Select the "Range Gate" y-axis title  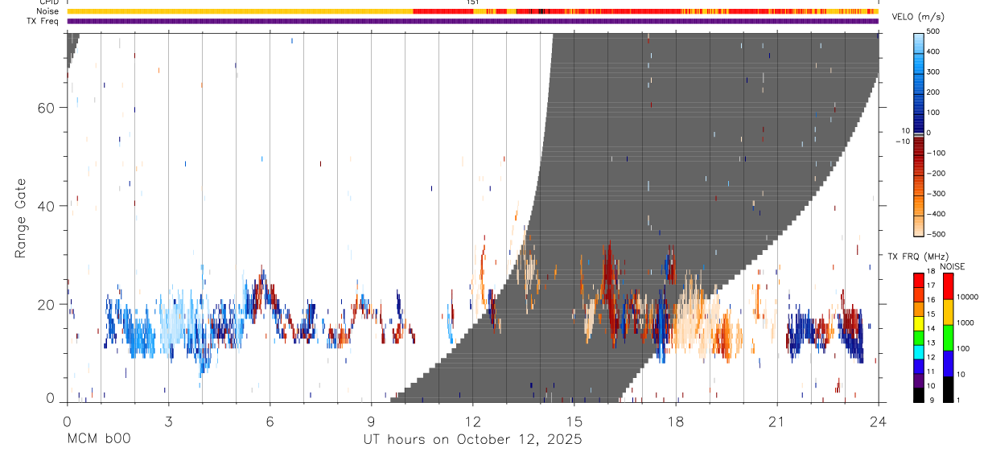pos(22,218)
